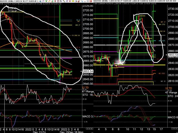Viewport: 178px width, 133px height.
Task: Click the 2645.00 price axis value on the 20-Min chart
Action: [88, 79]
